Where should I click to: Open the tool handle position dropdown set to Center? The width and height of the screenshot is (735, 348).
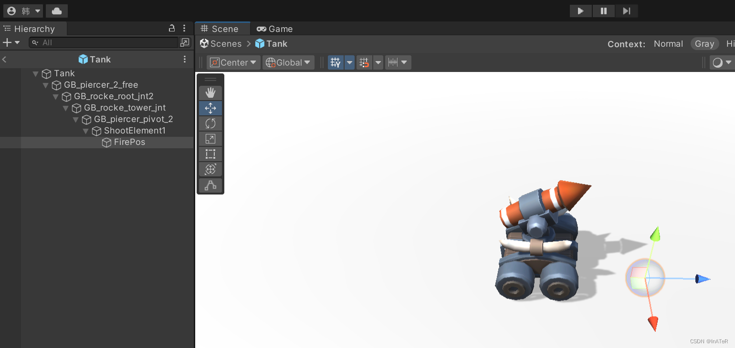click(x=233, y=62)
